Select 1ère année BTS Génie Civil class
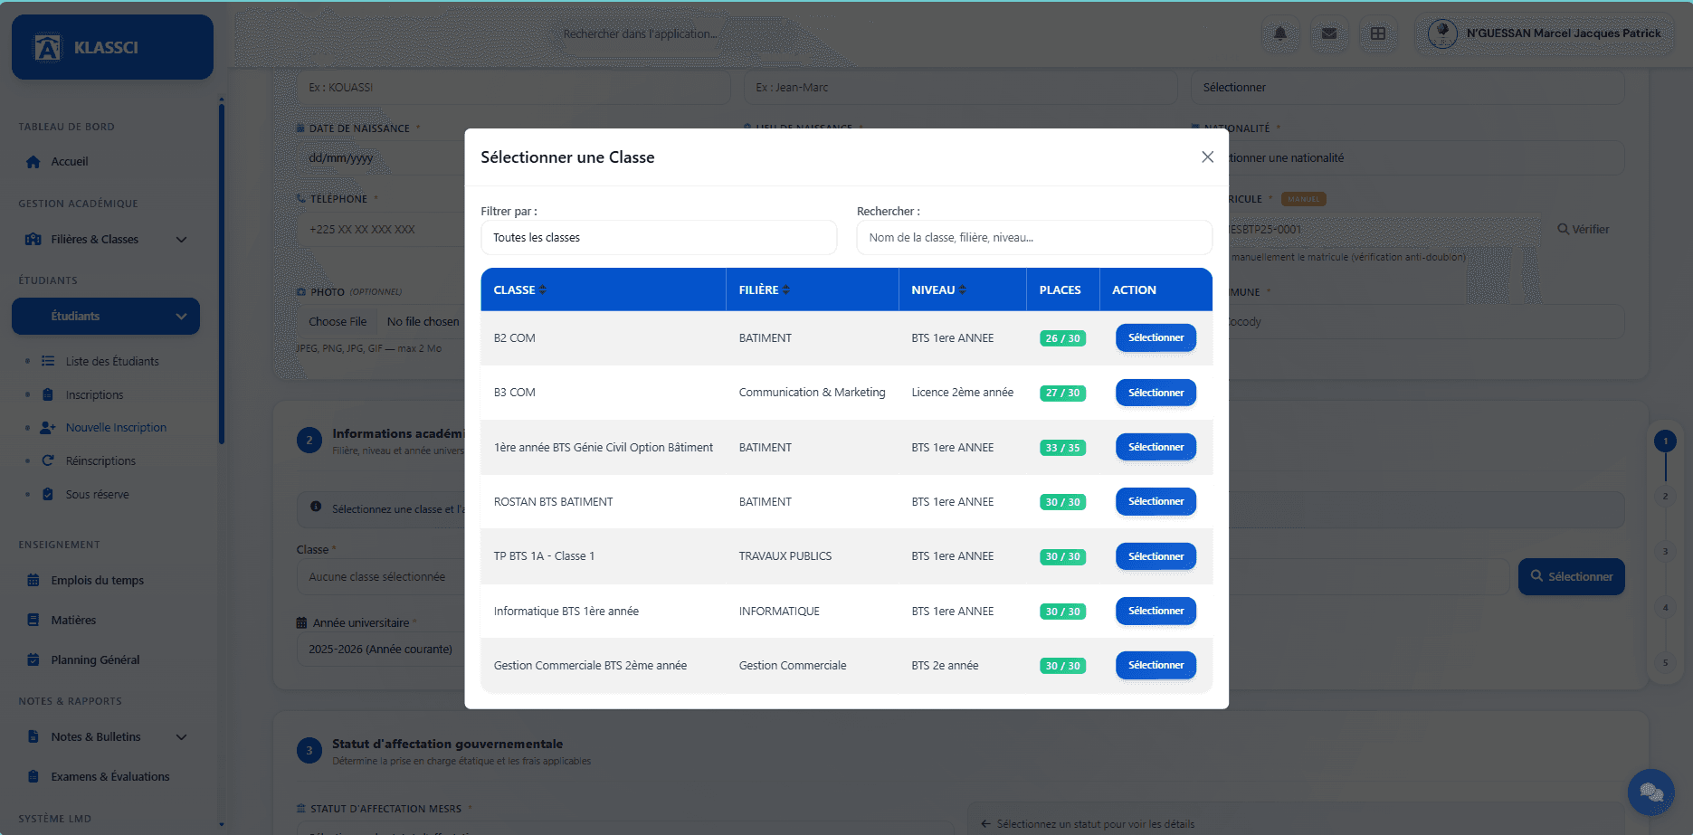 [x=1156, y=447]
